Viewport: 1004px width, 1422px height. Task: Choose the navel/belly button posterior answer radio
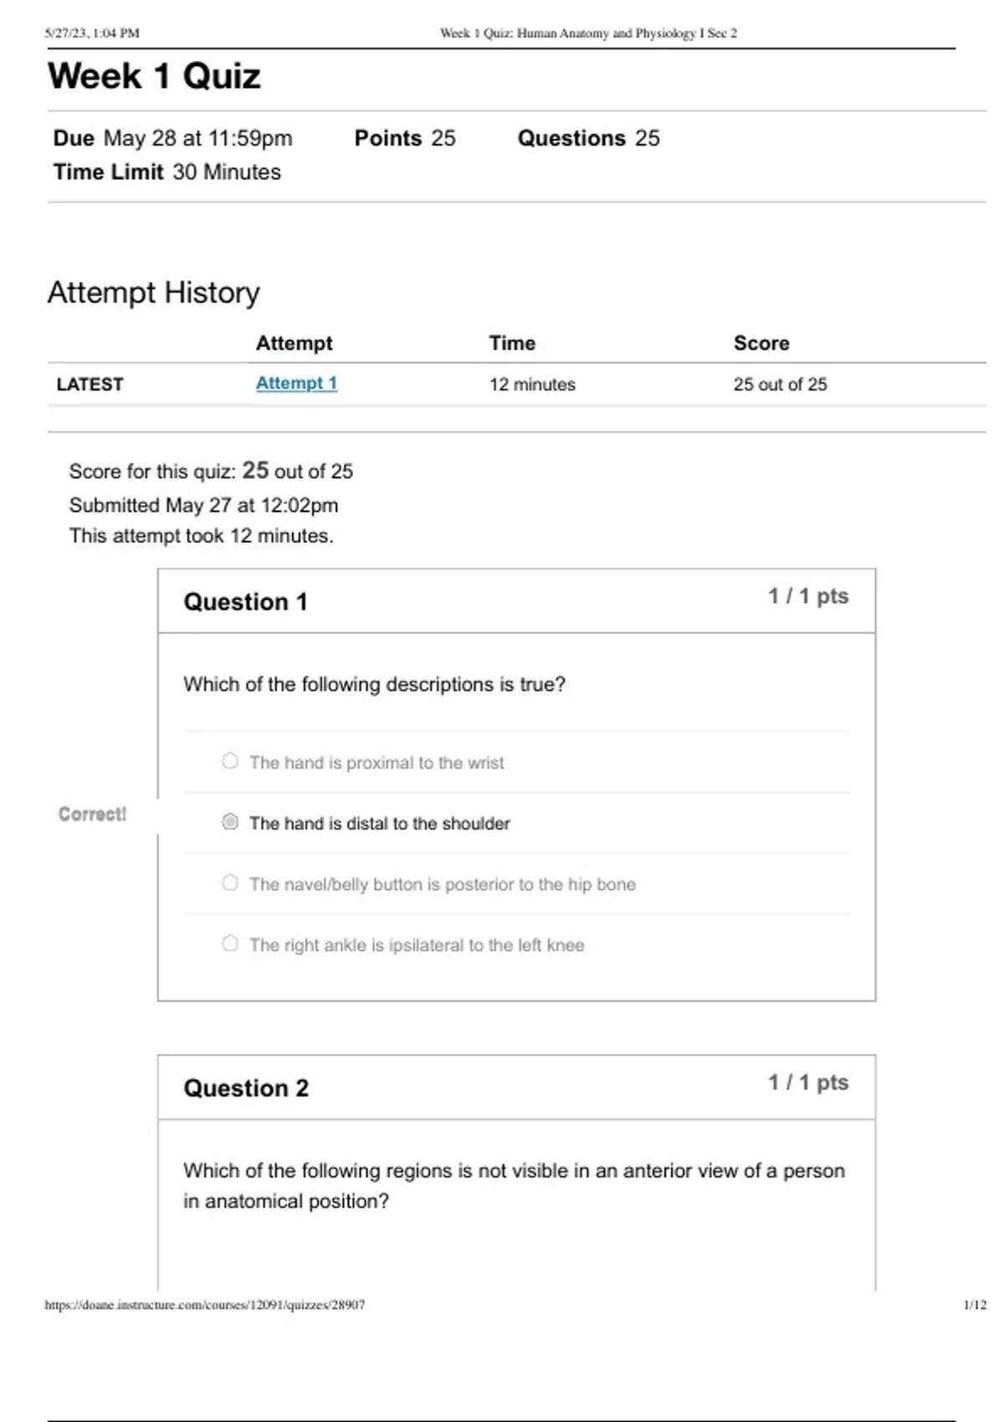pyautogui.click(x=230, y=883)
